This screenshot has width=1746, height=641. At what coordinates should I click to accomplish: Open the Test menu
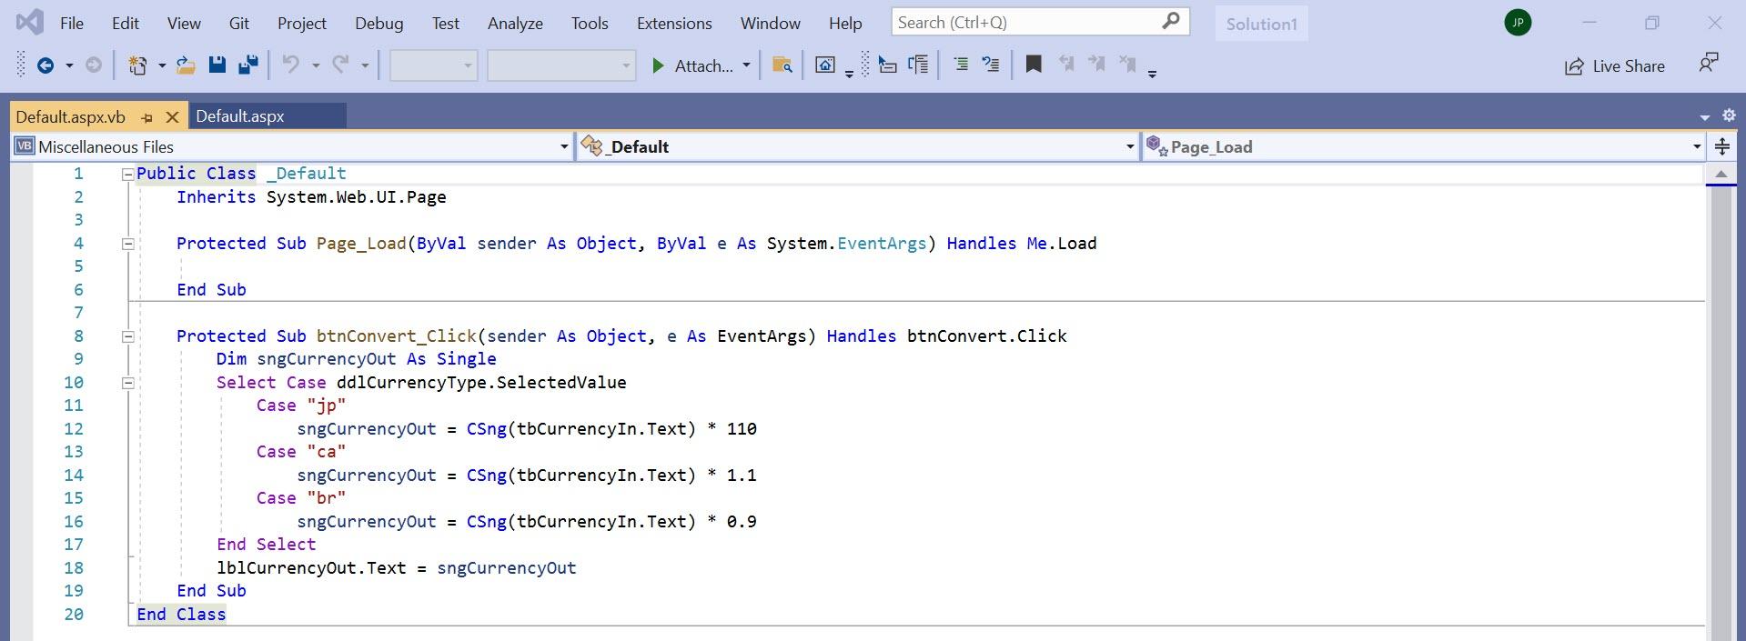pos(446,23)
